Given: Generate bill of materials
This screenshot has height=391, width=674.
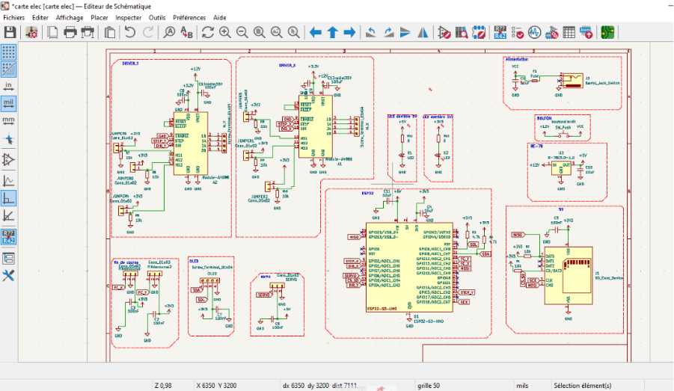Looking at the screenshot, I should click(x=586, y=32).
